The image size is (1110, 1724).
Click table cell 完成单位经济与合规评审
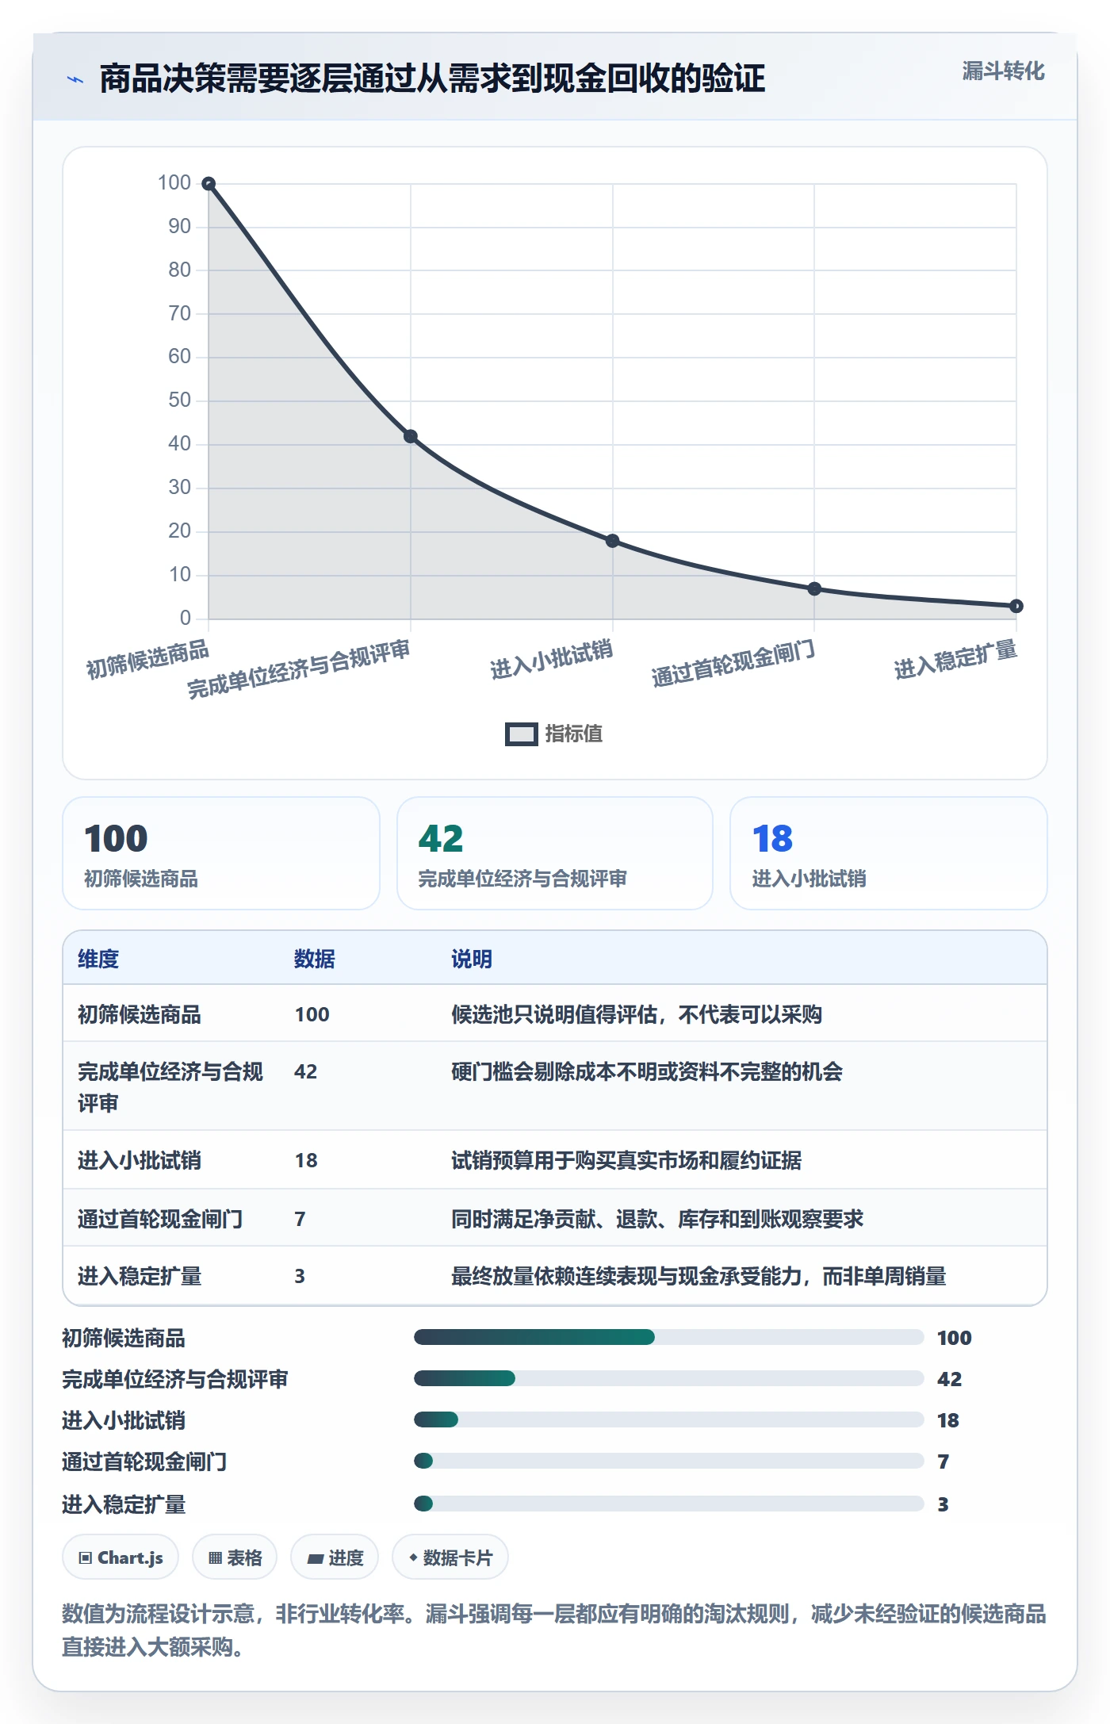[x=170, y=1087]
